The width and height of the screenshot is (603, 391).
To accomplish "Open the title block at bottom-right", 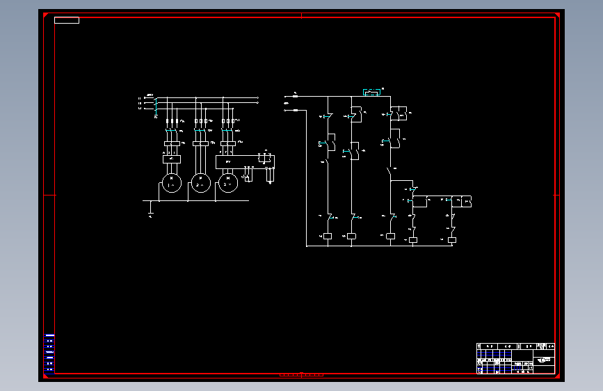I will [515, 358].
